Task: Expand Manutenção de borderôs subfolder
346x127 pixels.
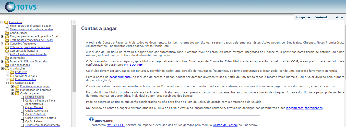Action: tap(13, 90)
